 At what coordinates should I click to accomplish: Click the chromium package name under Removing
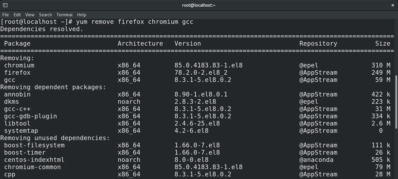pyautogui.click(x=19, y=65)
